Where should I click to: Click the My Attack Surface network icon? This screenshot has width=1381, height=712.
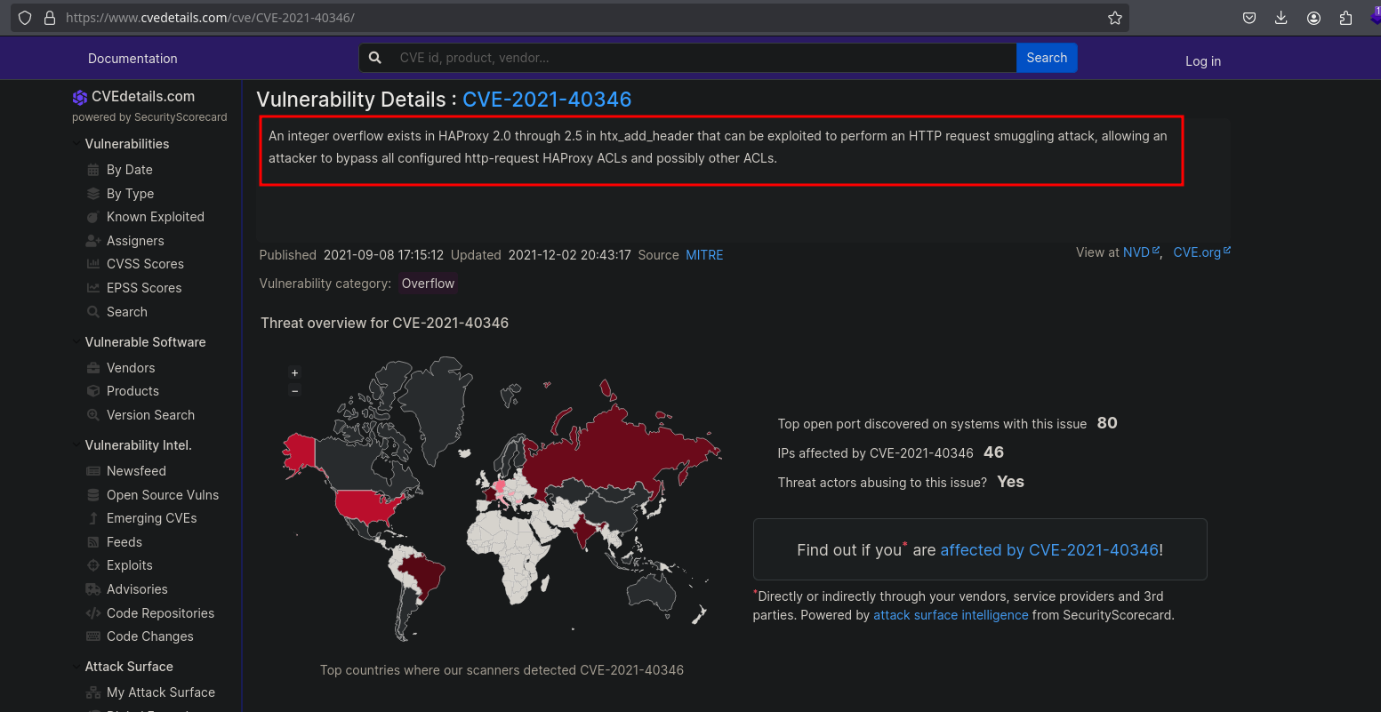pos(93,692)
